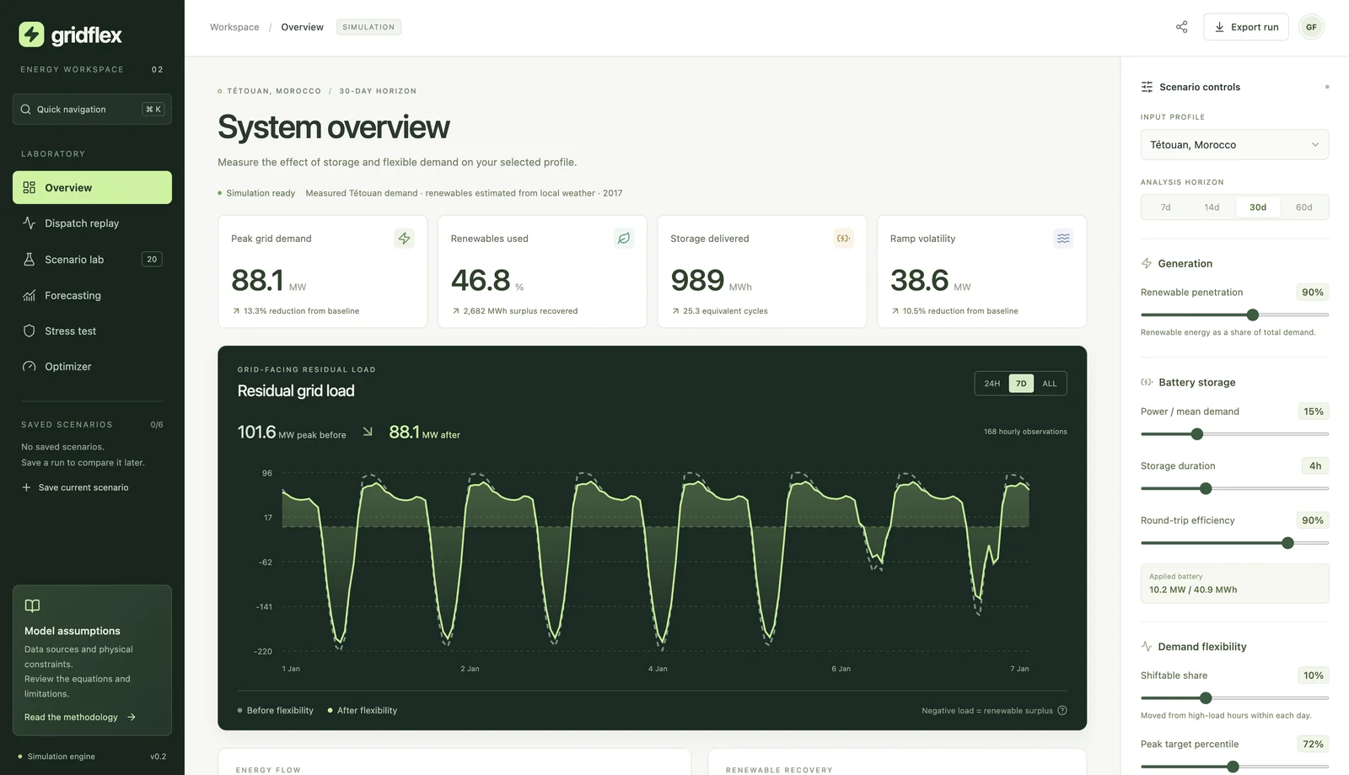The image size is (1349, 775).
Task: Click the Generation lightning icon
Action: (1147, 263)
